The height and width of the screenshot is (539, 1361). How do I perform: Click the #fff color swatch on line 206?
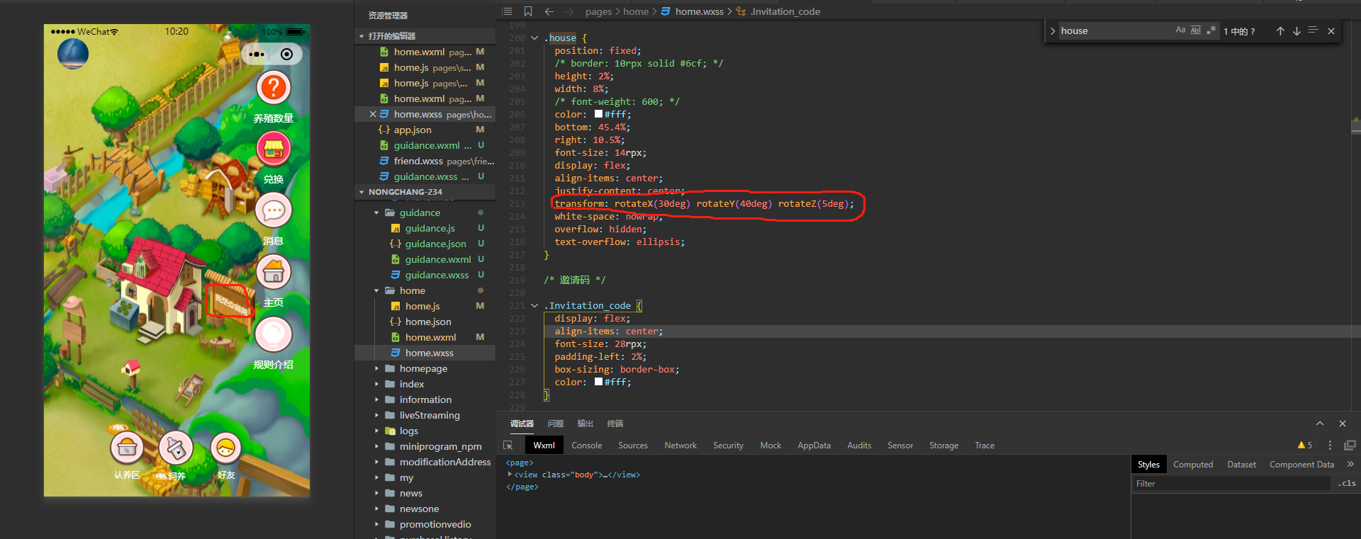[x=598, y=114]
